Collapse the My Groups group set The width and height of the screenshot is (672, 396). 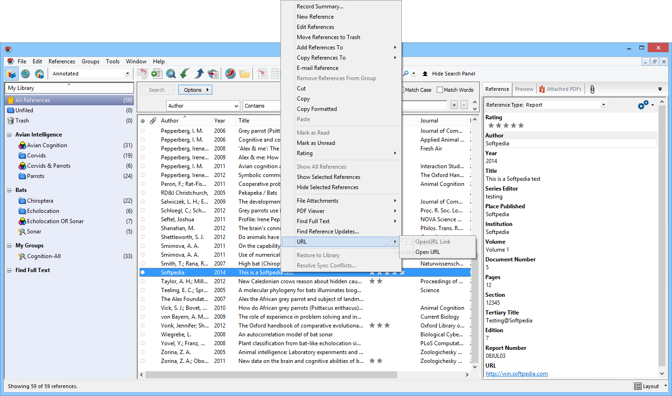[x=9, y=246]
